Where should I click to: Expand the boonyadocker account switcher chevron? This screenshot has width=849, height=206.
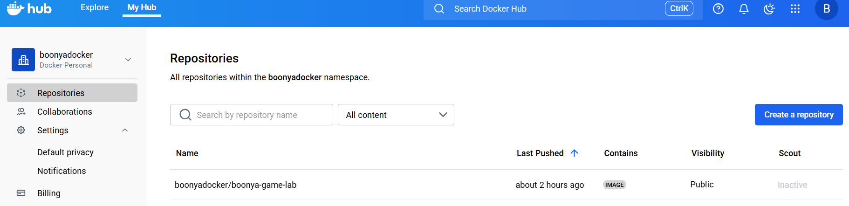point(128,60)
